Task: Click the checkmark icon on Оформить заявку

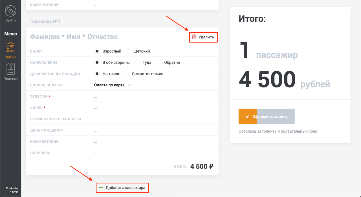Action: (x=247, y=117)
